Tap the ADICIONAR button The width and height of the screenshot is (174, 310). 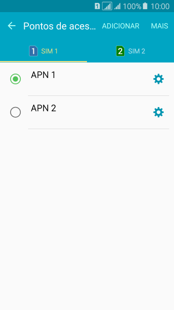(x=120, y=26)
